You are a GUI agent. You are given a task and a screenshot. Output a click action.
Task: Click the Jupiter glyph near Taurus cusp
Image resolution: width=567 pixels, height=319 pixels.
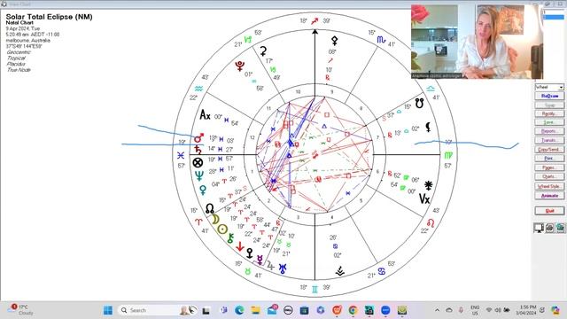270,266
